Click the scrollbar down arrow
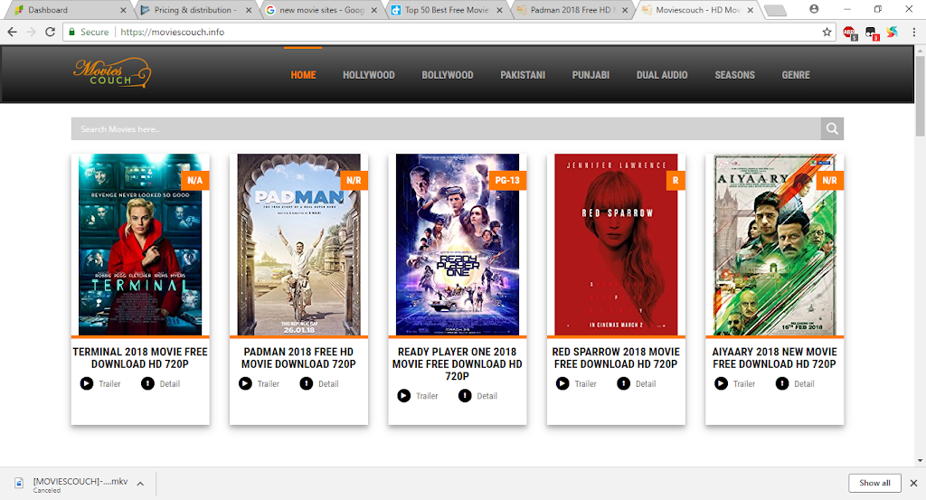Image resolution: width=926 pixels, height=500 pixels. [x=920, y=461]
